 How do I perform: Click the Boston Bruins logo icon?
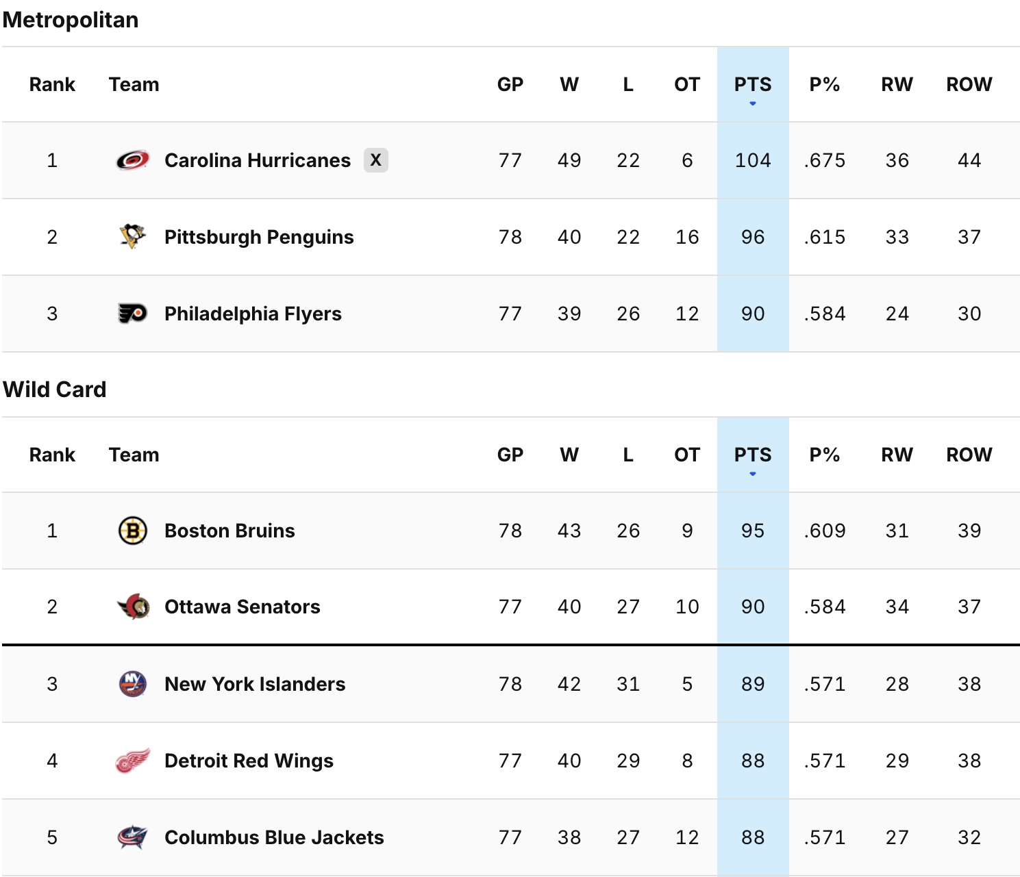point(133,531)
